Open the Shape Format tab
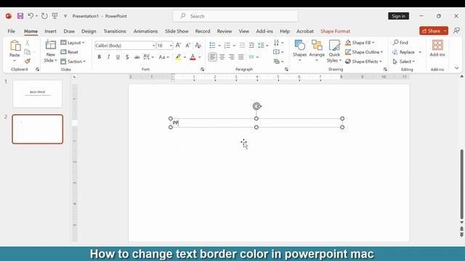465x261 pixels. point(335,31)
